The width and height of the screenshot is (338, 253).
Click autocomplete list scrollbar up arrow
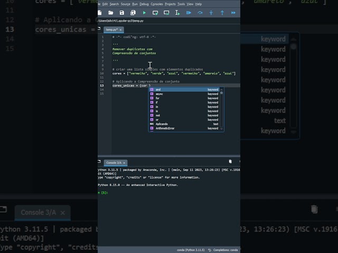click(x=221, y=90)
